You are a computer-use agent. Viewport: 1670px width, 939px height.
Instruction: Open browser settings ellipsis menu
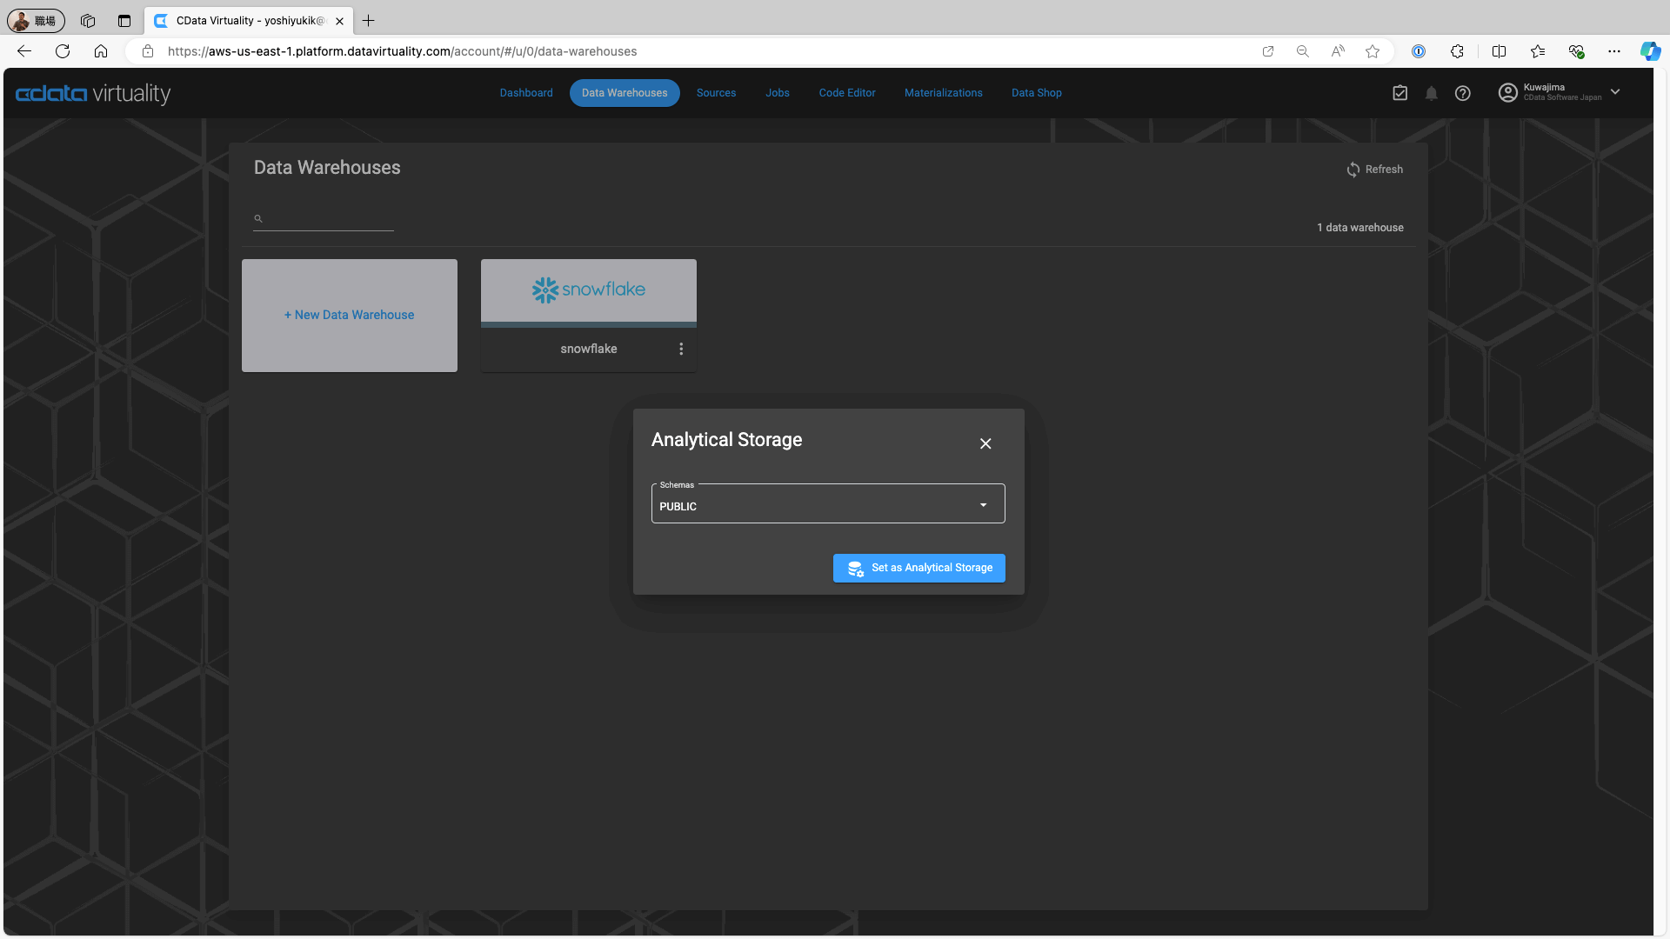(x=1613, y=51)
